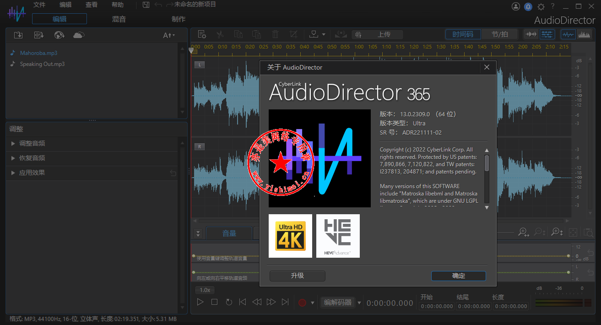
Task: Confirm the About dialog with 确定
Action: (458, 276)
